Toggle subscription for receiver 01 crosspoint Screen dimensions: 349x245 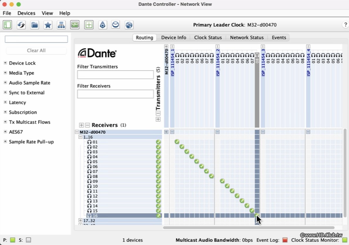tap(177, 141)
